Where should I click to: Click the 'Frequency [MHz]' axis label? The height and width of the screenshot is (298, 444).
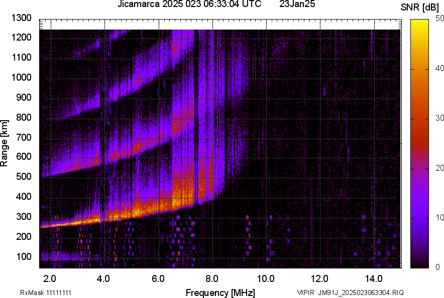[x=220, y=292]
